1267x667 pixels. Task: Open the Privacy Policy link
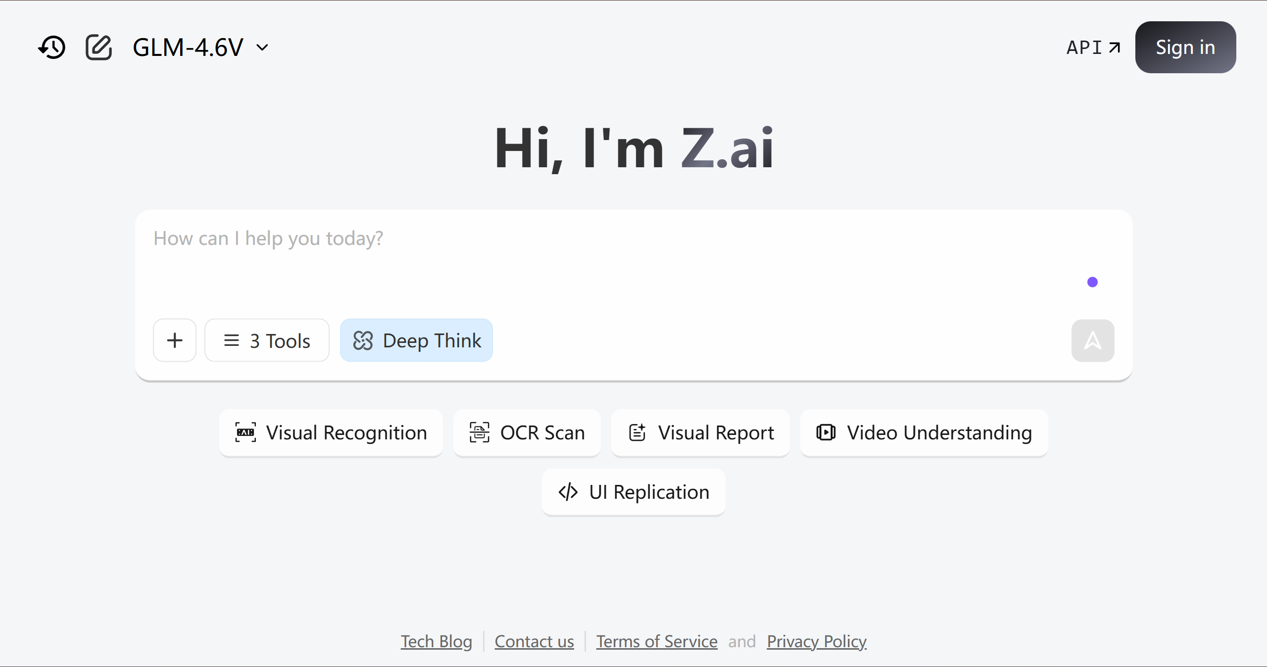[x=816, y=641]
